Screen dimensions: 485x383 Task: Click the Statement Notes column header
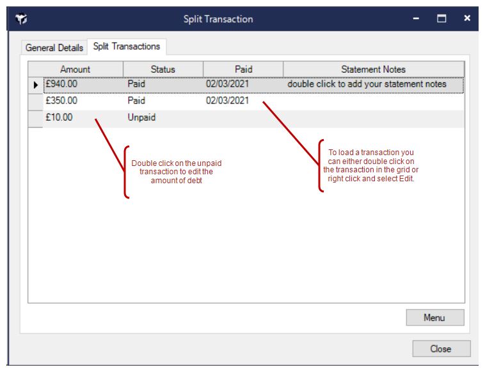(x=373, y=69)
